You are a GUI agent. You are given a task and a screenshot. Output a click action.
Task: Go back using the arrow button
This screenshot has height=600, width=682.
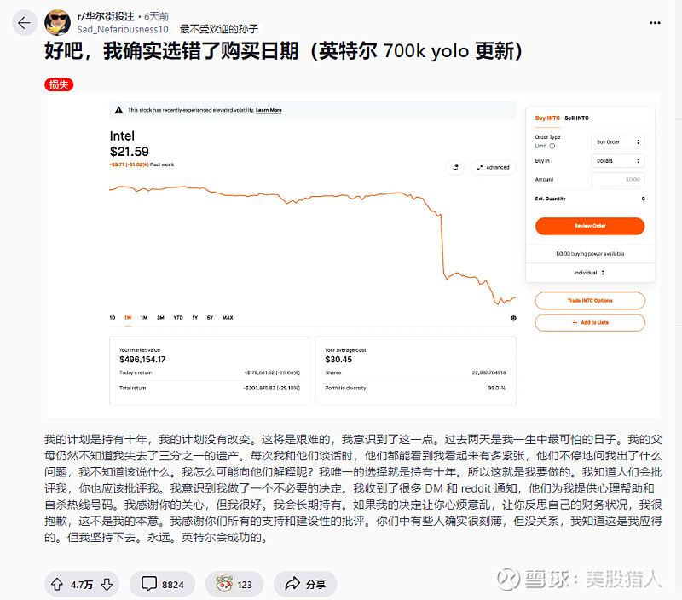(x=25, y=23)
